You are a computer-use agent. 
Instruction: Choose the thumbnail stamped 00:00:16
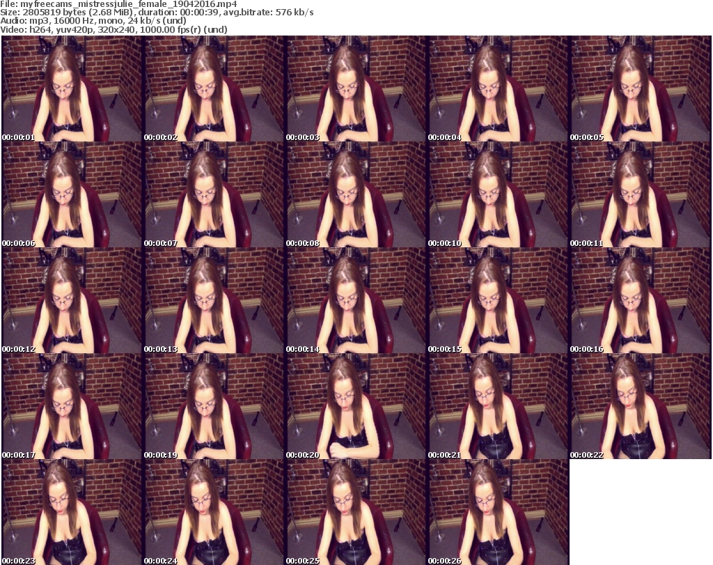(x=641, y=300)
